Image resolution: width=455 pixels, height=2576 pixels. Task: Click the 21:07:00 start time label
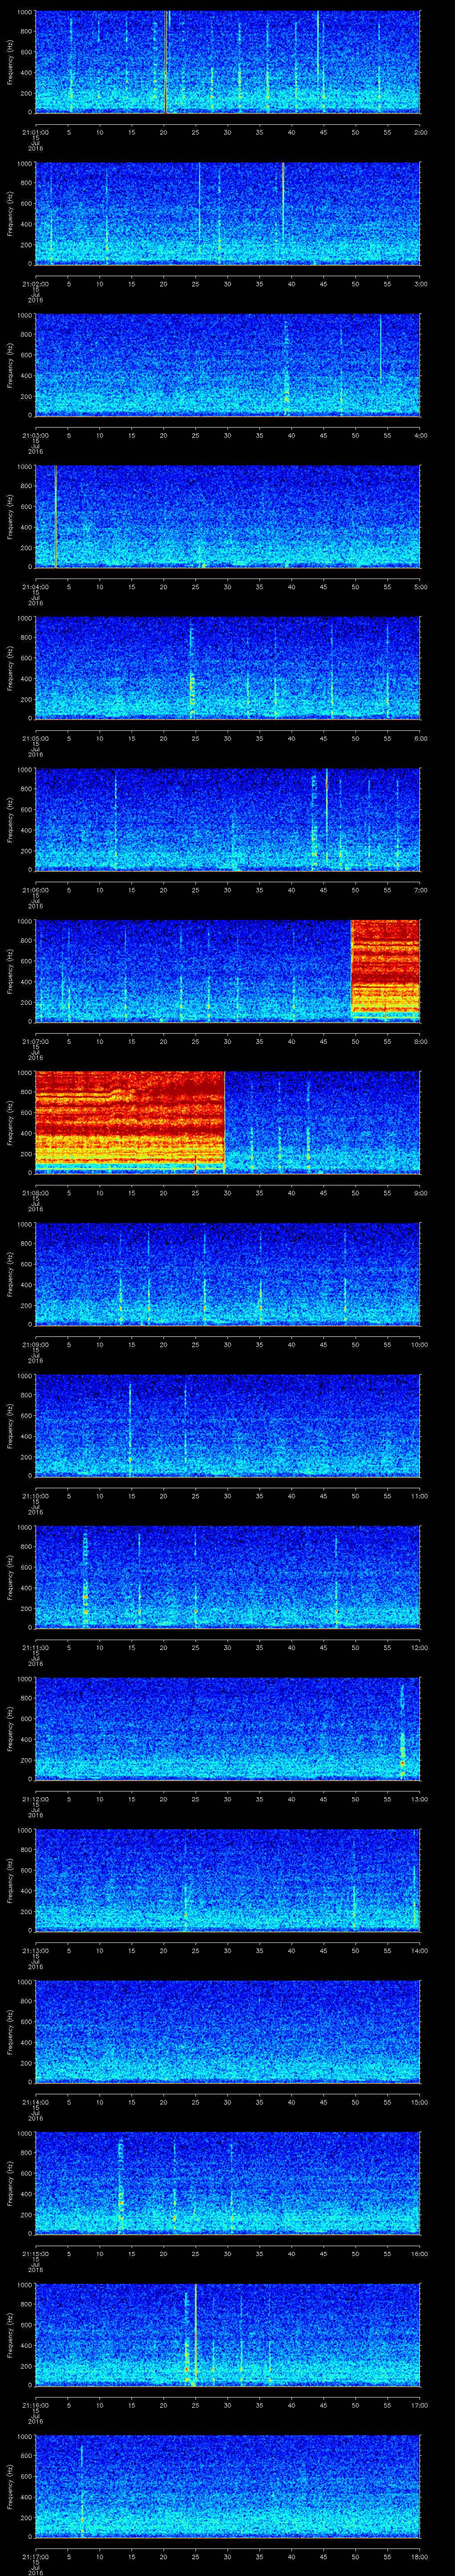pos(35,1041)
